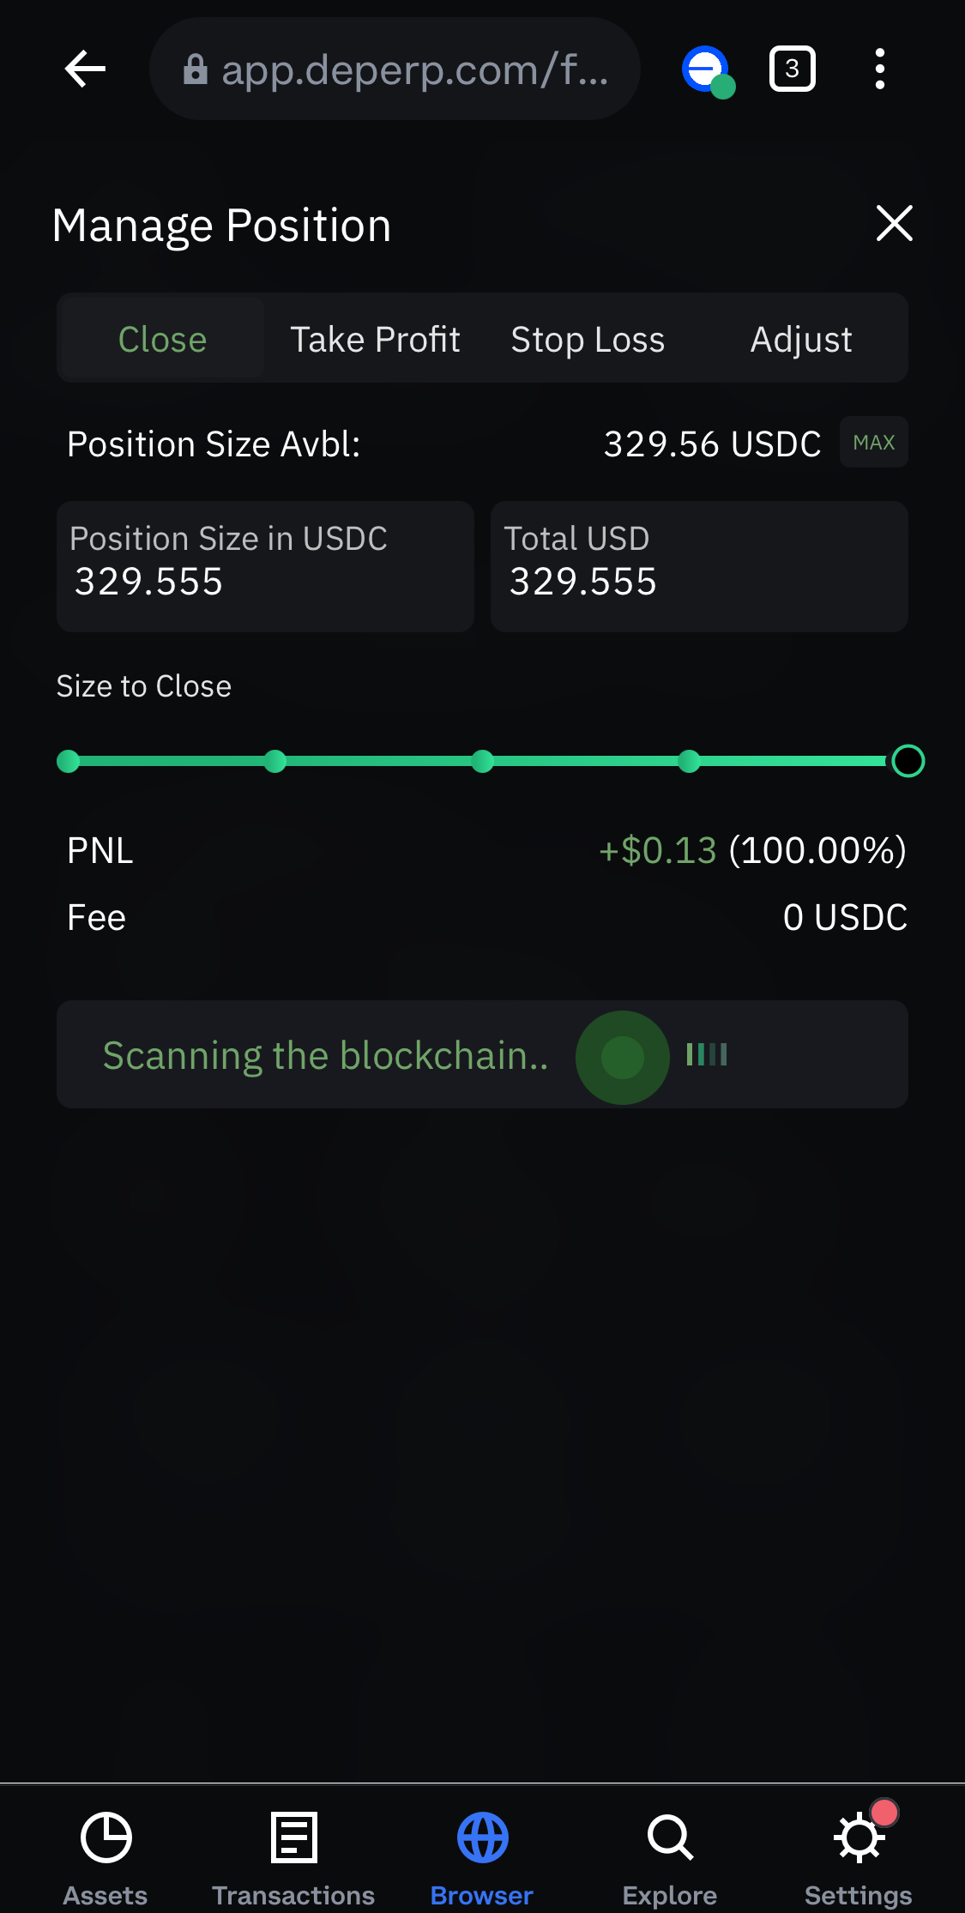This screenshot has height=1913, width=965.
Task: Open the three-dot browser menu
Action: coord(879,69)
